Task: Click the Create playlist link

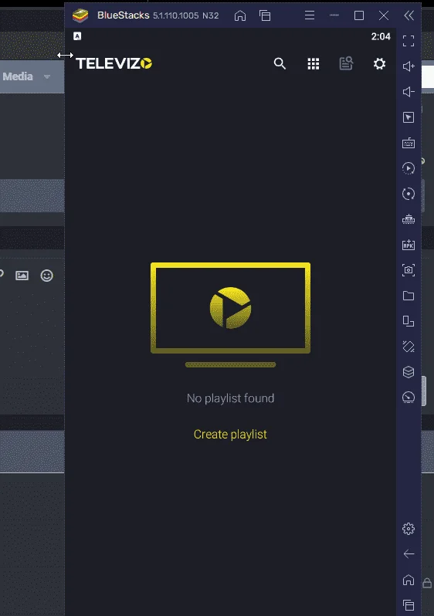Action: (230, 435)
